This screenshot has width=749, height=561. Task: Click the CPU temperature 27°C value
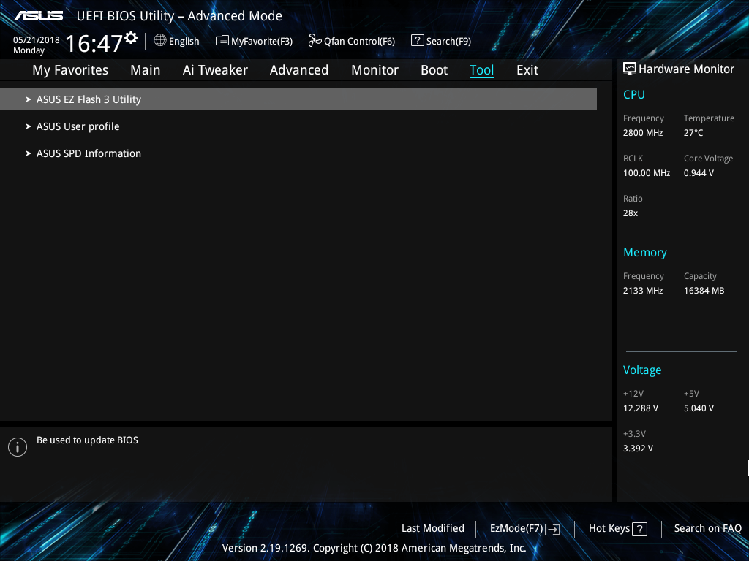click(x=693, y=133)
